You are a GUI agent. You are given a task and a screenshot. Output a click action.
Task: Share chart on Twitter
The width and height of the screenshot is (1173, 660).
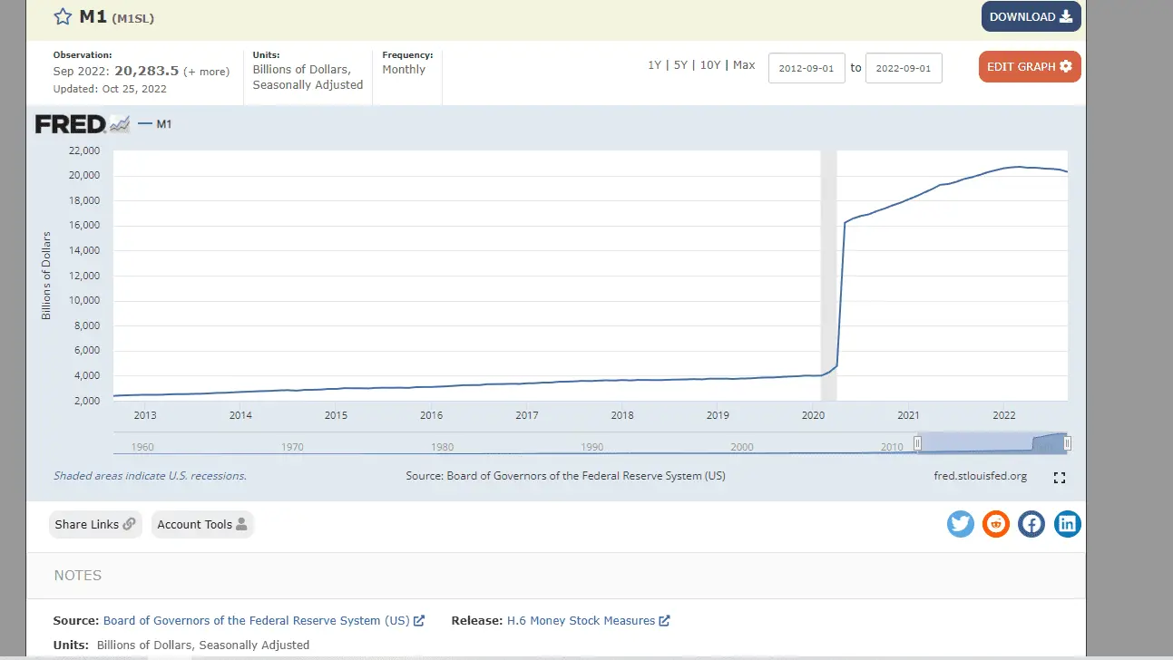point(961,524)
